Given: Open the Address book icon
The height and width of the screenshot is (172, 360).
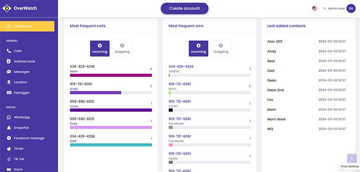Looking at the screenshot, I should pos(9,62).
